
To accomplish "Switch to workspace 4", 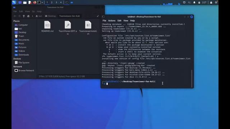I will (61, 3).
